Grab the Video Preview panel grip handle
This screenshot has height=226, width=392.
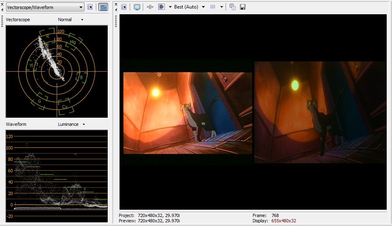point(116,21)
